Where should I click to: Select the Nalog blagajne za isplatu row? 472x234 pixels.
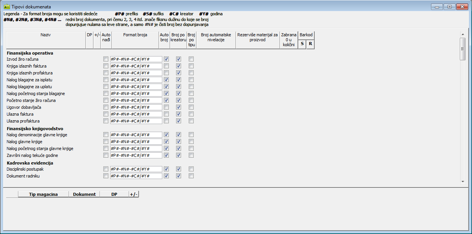coord(29,80)
